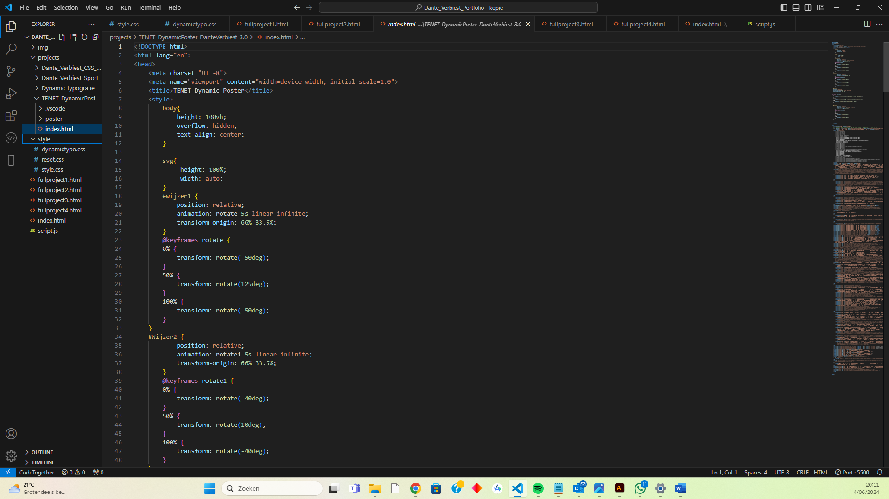Open Spotify from the taskbar
This screenshot has height=499, width=889.
coord(538,488)
